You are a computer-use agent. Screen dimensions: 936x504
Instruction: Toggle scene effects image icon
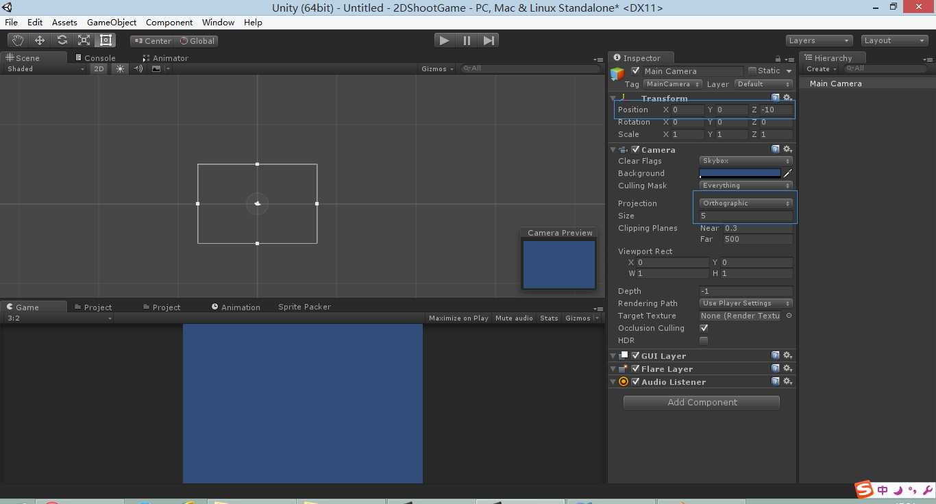[x=156, y=68]
